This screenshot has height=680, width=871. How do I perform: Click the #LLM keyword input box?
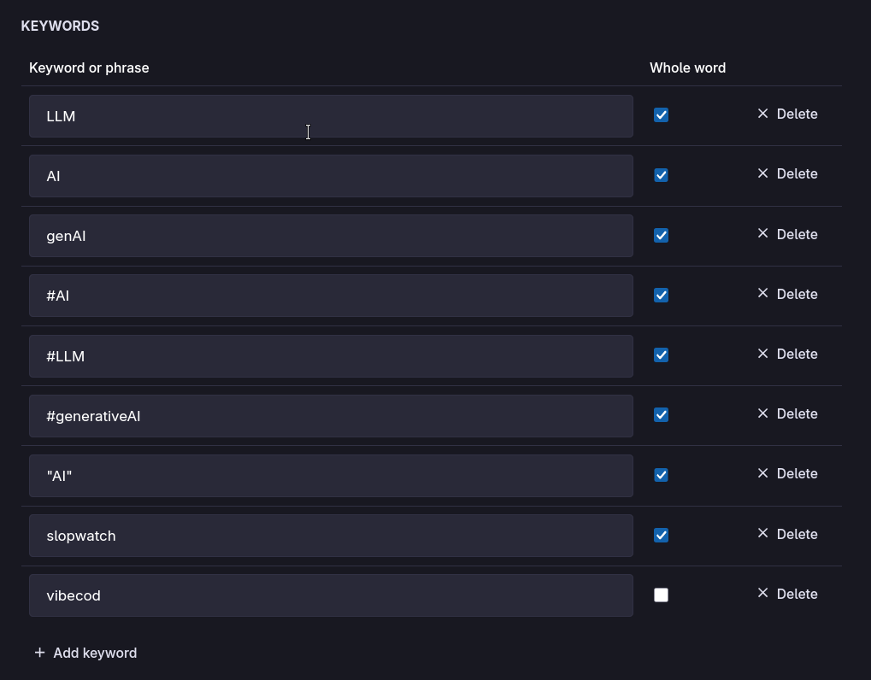tap(331, 356)
